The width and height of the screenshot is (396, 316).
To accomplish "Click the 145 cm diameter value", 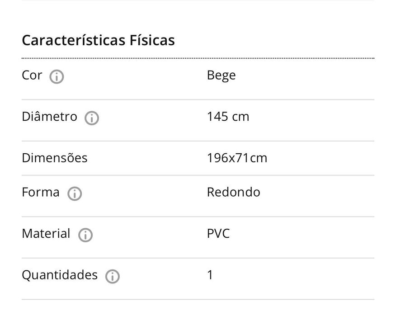I will click(x=228, y=117).
